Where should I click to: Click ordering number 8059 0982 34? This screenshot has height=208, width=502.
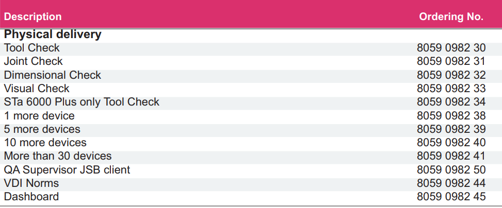coord(451,102)
